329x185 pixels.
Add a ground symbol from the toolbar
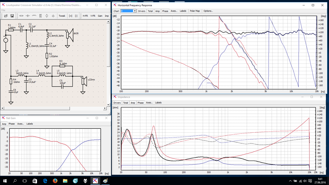(x=53, y=16)
